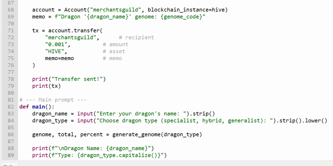Click line number 71 in the gutter
Screen dimensions: 333x166
(11, 31)
